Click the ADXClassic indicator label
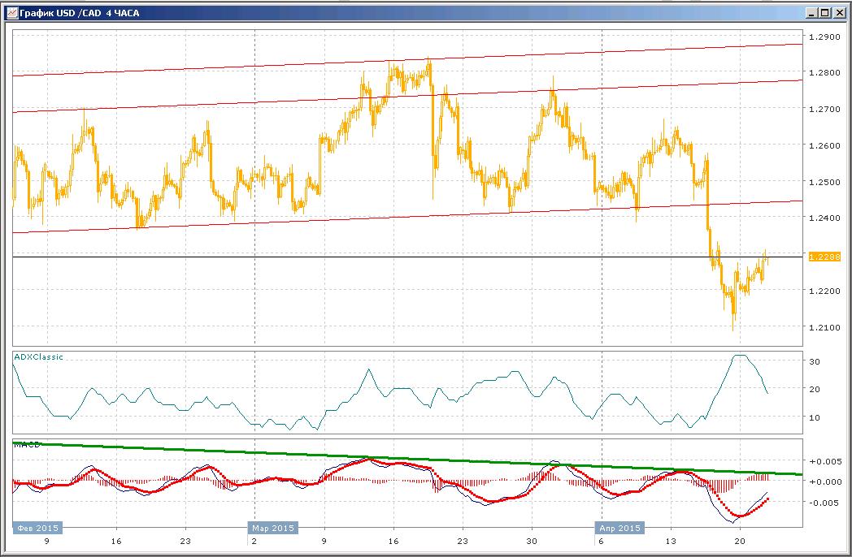This screenshot has width=852, height=557. 38,356
